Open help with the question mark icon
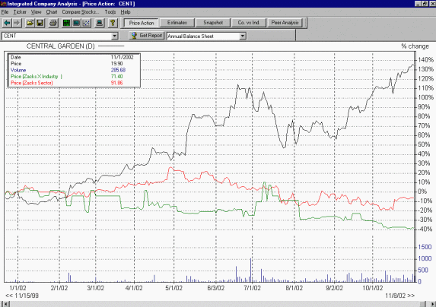The width and height of the screenshot is (436, 307). click(x=113, y=23)
